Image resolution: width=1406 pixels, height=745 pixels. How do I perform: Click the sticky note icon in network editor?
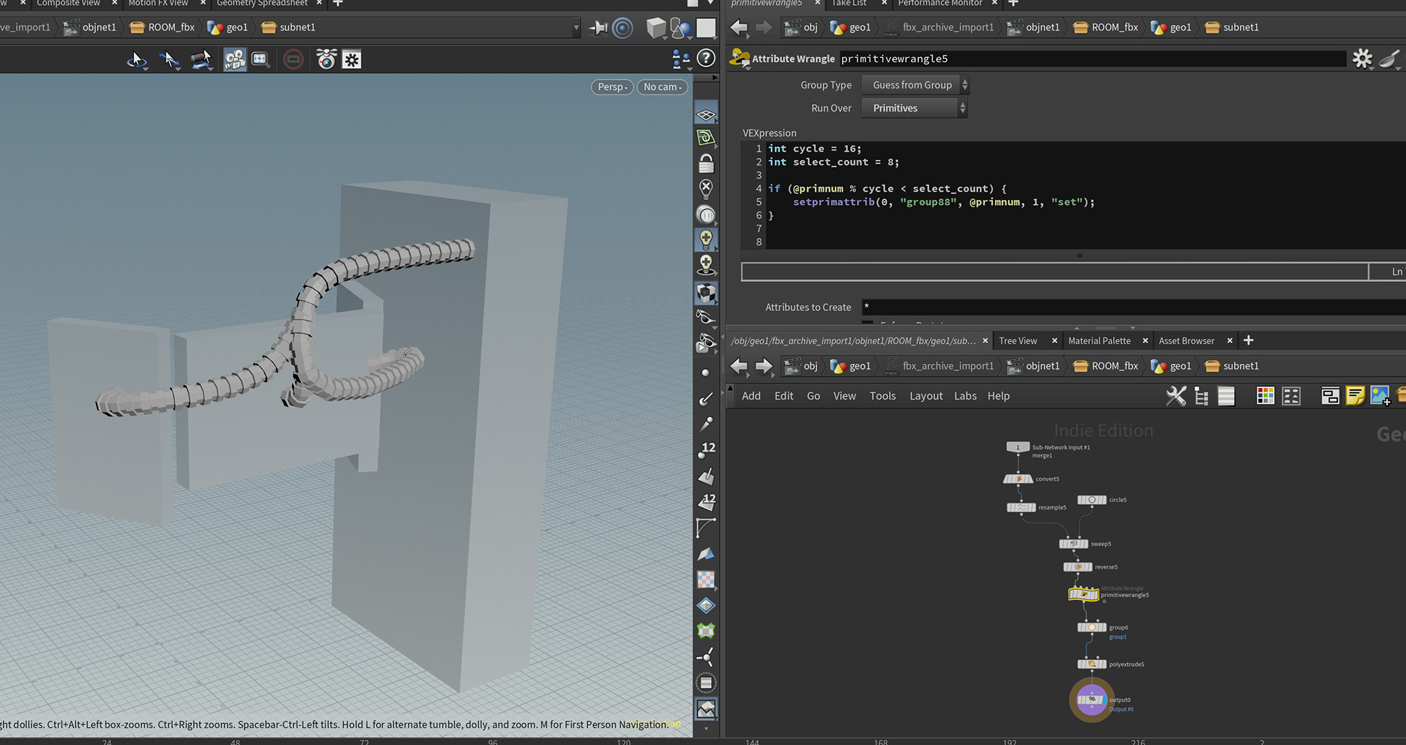1355,396
